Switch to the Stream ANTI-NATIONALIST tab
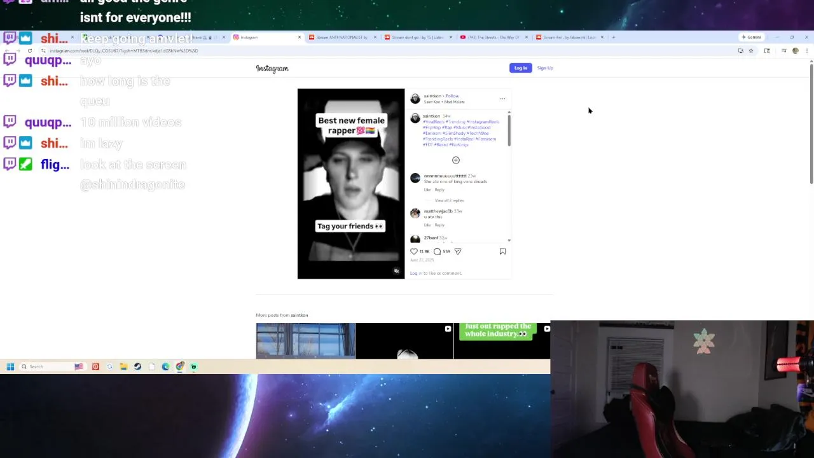 pos(341,38)
